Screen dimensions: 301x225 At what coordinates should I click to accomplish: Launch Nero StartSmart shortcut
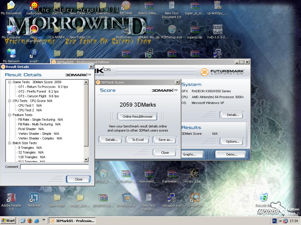[x=34, y=34]
